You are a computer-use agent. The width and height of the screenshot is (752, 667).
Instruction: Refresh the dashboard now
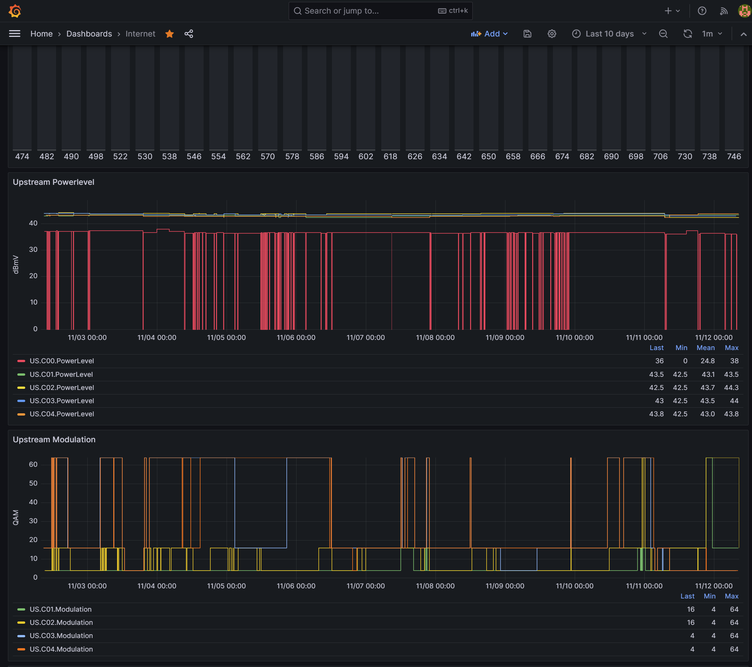(x=688, y=34)
